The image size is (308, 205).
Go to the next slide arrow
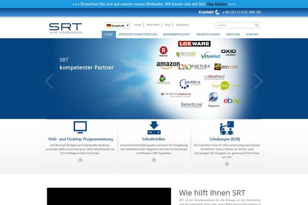pyautogui.click(x=258, y=81)
